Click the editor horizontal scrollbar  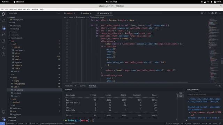pyautogui.click(x=130, y=83)
